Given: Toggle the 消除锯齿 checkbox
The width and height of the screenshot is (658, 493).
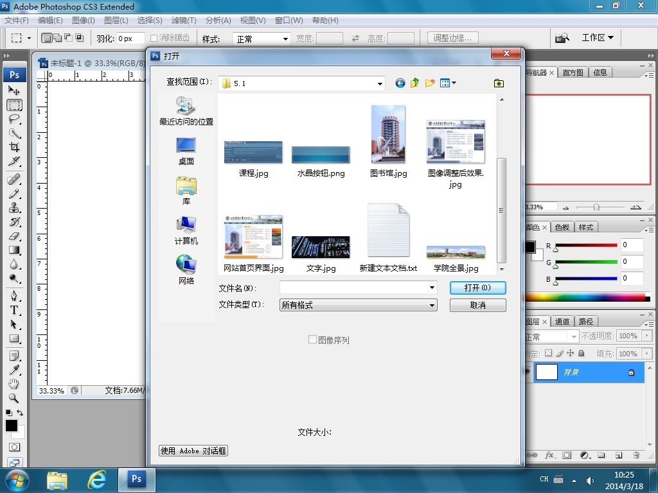Looking at the screenshot, I should (x=154, y=38).
